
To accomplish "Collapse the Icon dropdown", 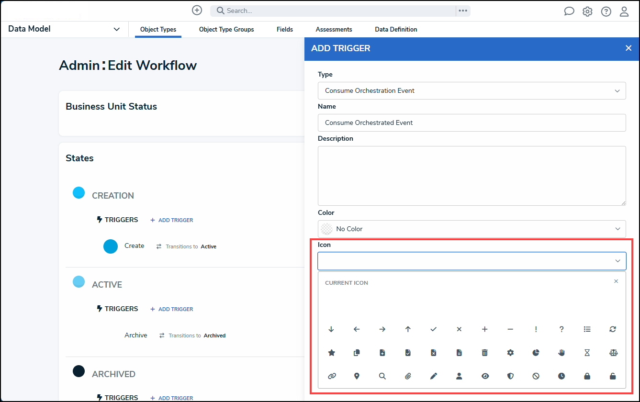I will point(618,261).
